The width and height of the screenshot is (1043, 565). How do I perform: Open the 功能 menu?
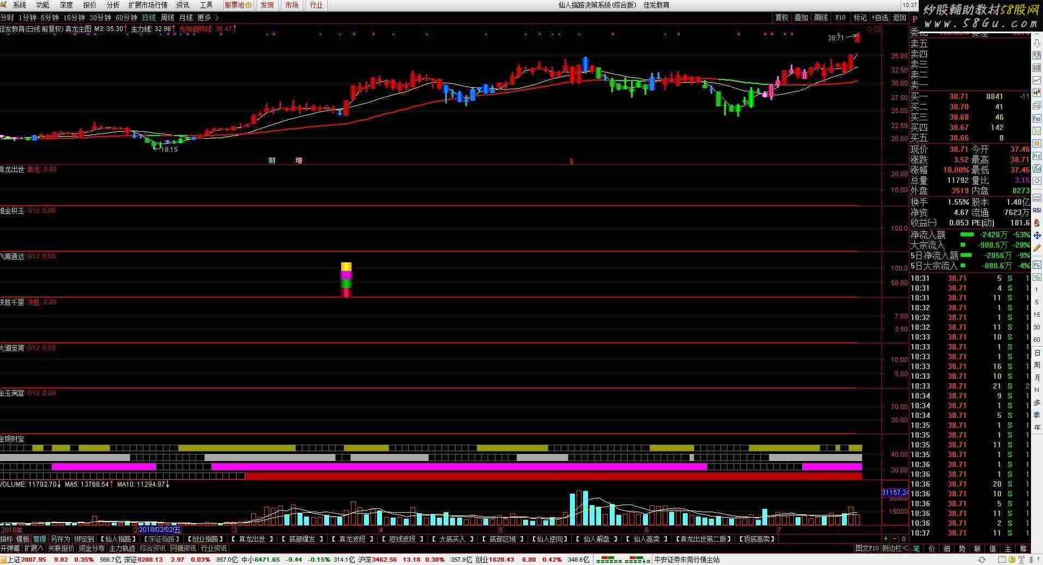43,5
